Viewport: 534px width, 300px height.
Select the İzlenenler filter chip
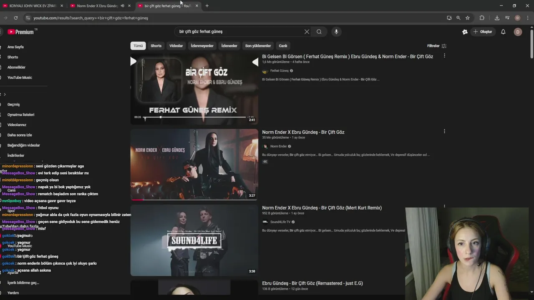229,46
